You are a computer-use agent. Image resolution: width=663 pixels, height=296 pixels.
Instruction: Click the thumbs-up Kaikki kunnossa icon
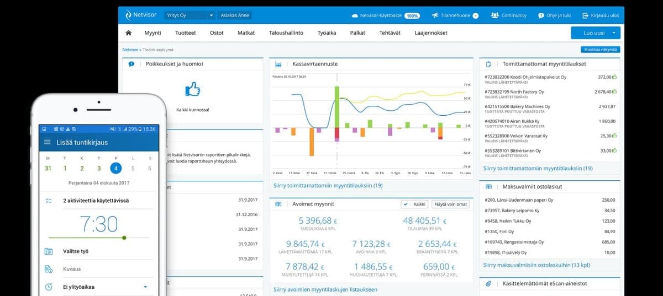point(192,88)
